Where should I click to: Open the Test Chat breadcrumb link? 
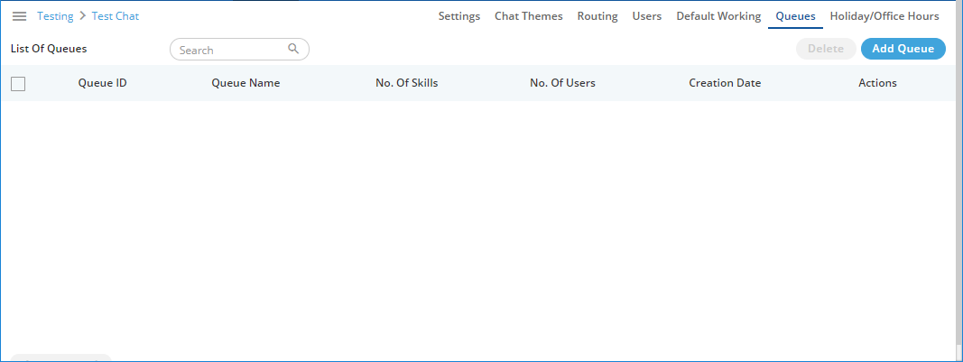[x=116, y=16]
